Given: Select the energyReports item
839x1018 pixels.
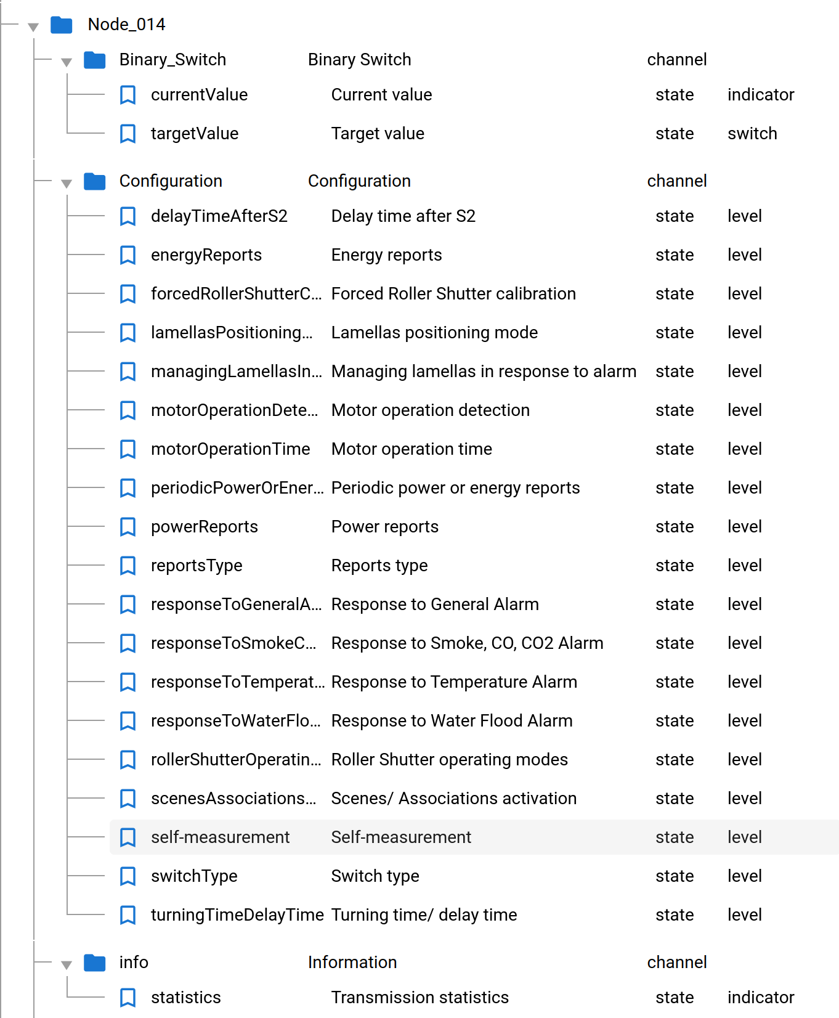Looking at the screenshot, I should (x=206, y=255).
